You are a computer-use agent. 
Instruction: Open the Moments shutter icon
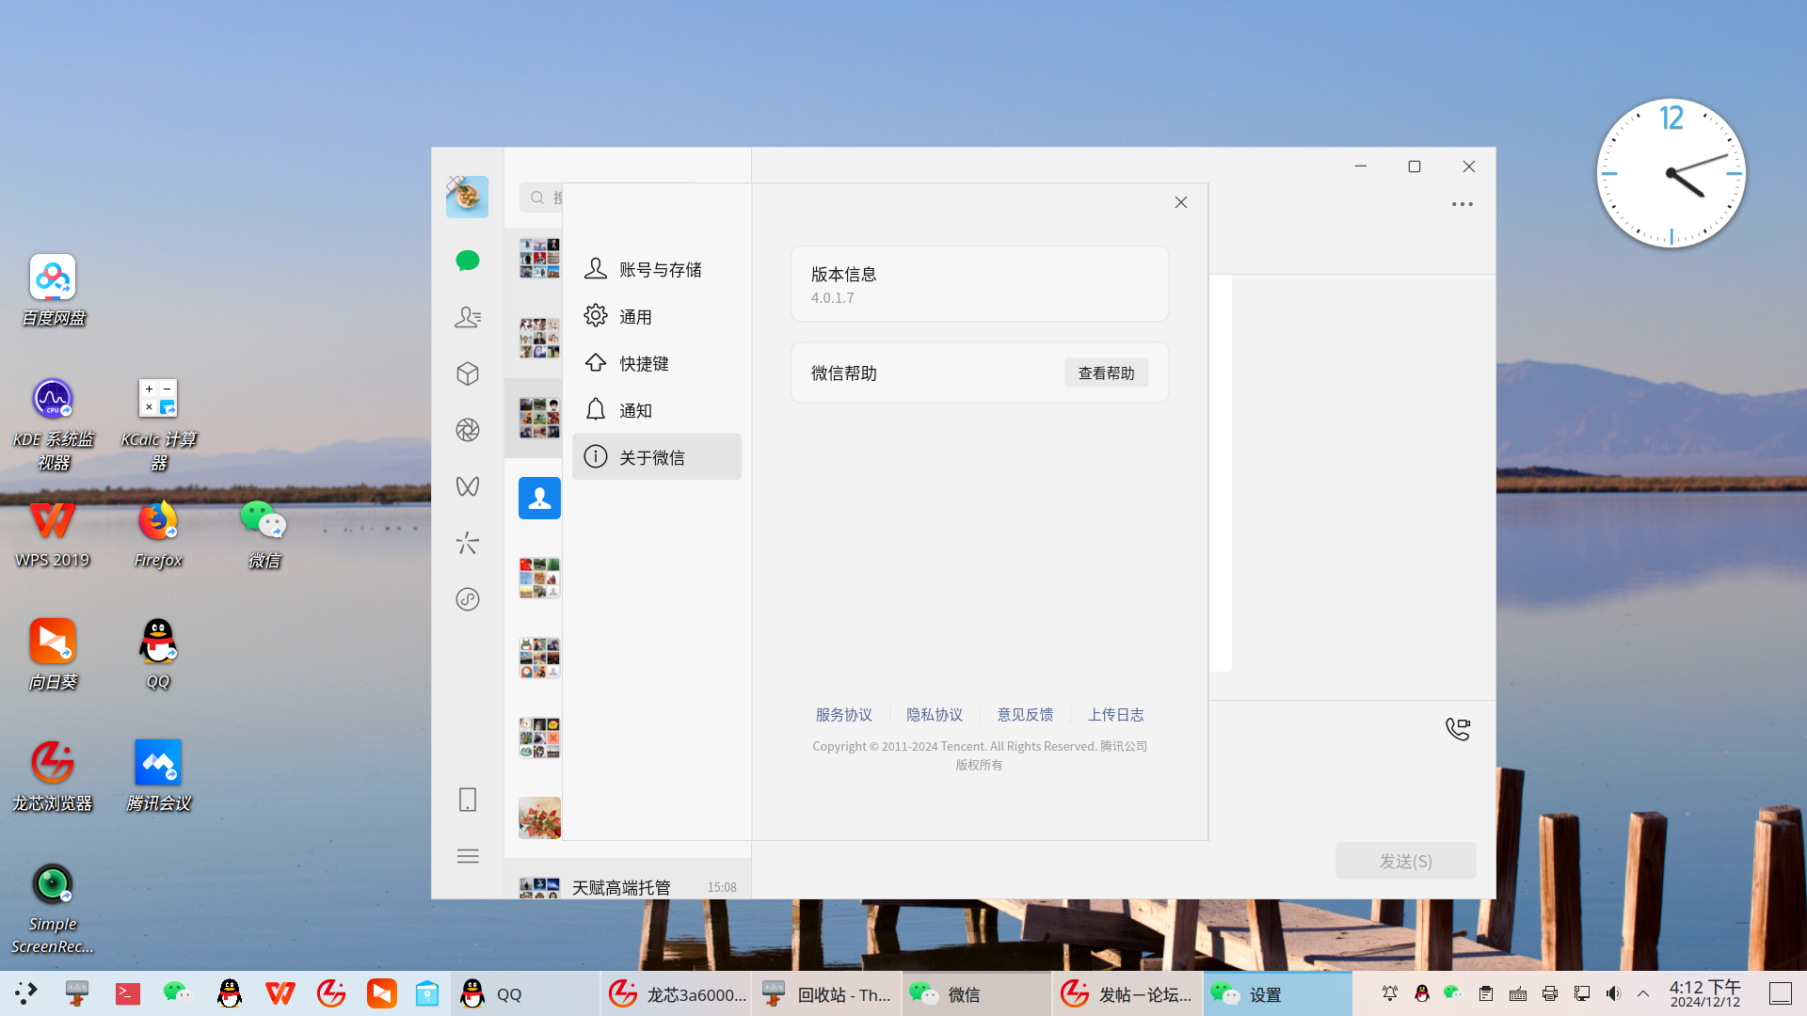[468, 430]
